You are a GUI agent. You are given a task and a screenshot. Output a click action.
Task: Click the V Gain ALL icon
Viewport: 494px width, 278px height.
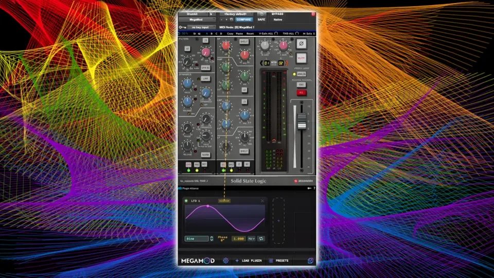(x=276, y=33)
